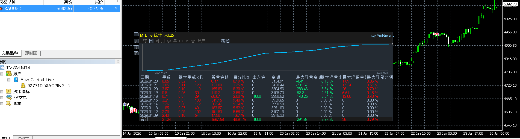The image size is (520, 139).
Task: Click the current price tag 5092.78 on axis
Action: (510, 4)
